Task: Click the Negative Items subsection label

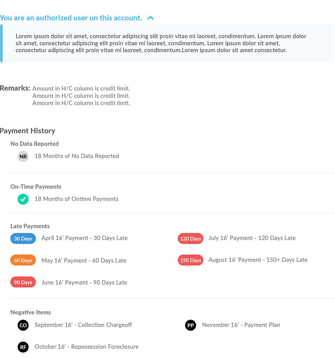Action: click(x=31, y=312)
